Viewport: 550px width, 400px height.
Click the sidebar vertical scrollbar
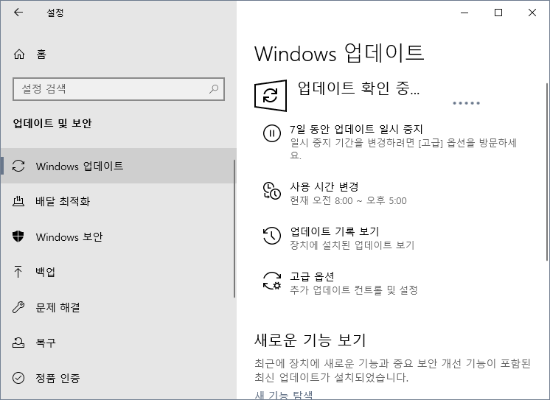(234, 228)
